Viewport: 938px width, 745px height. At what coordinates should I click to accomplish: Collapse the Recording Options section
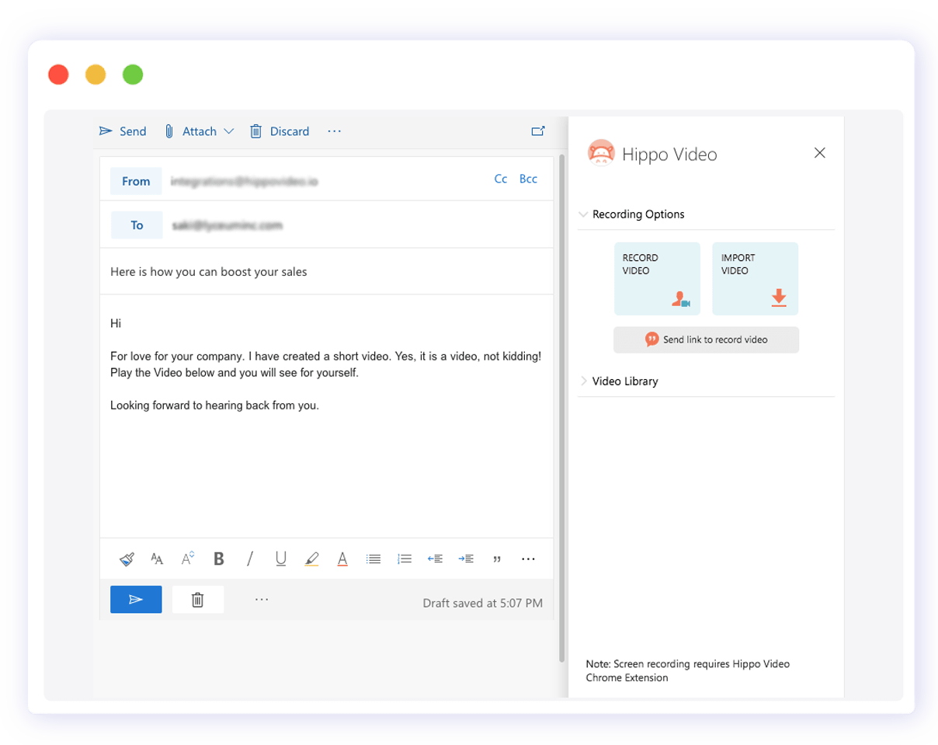click(x=583, y=214)
